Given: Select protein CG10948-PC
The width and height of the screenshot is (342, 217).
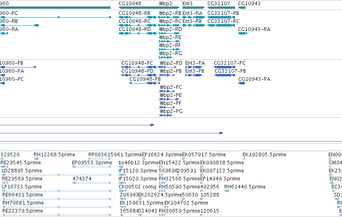Looking at the screenshot, I should [x=137, y=63].
